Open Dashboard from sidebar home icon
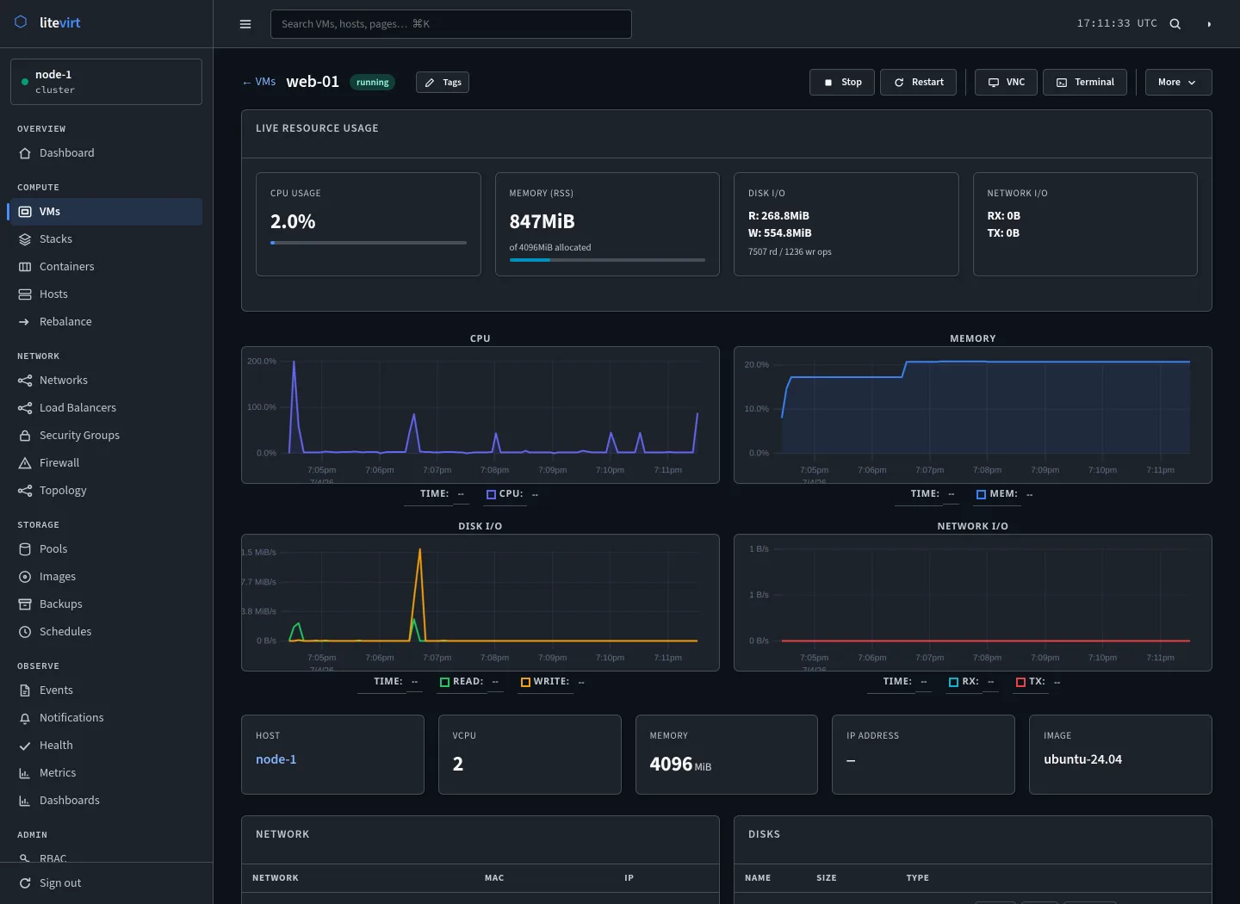The width and height of the screenshot is (1240, 904). click(106, 153)
